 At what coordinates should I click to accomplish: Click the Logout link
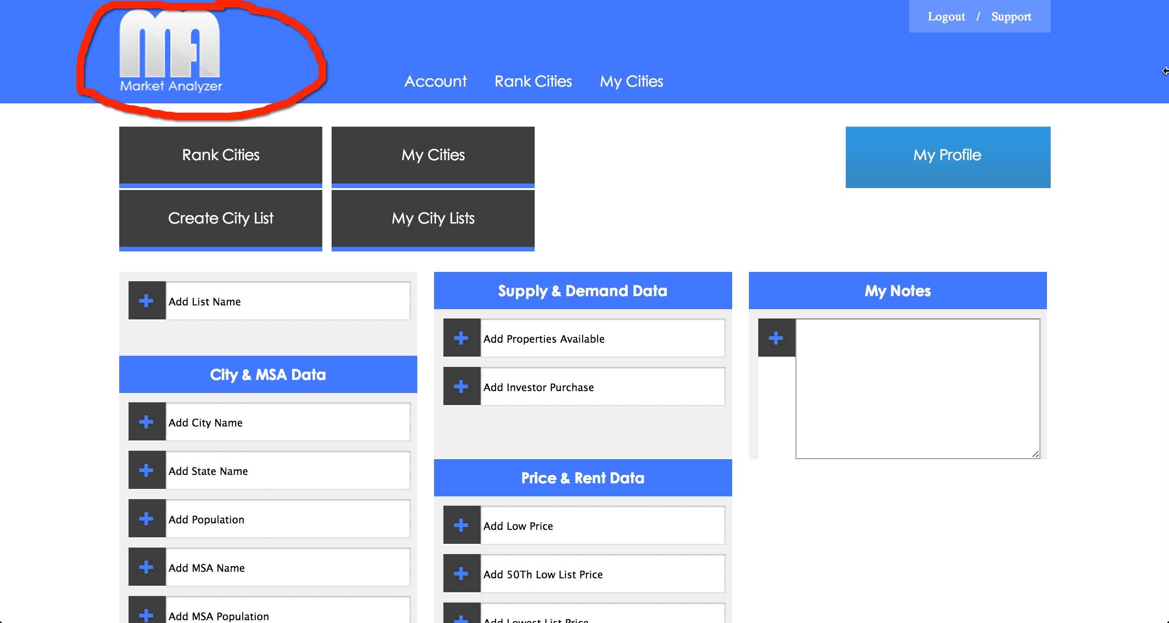[946, 17]
